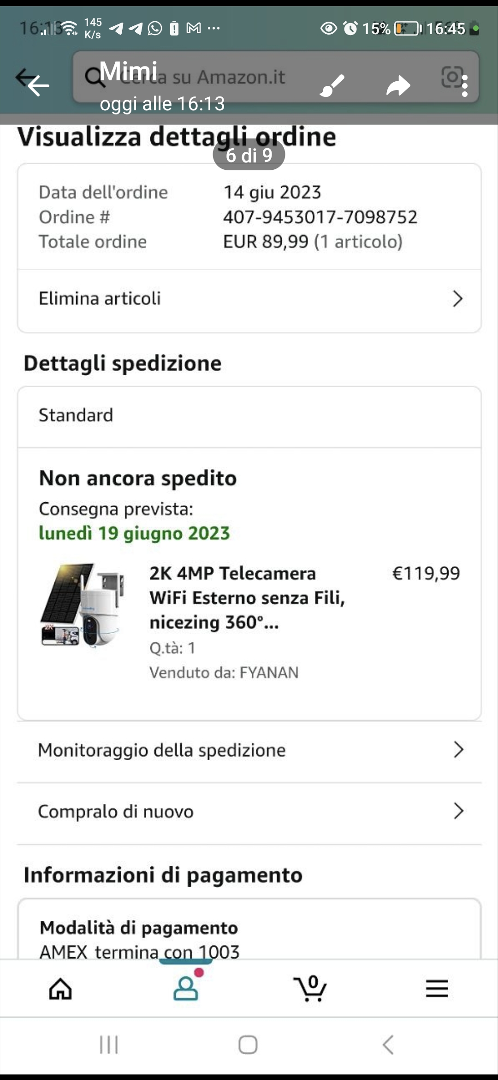The width and height of the screenshot is (498, 1080).
Task: Tap Android home navigation button
Action: click(248, 1045)
